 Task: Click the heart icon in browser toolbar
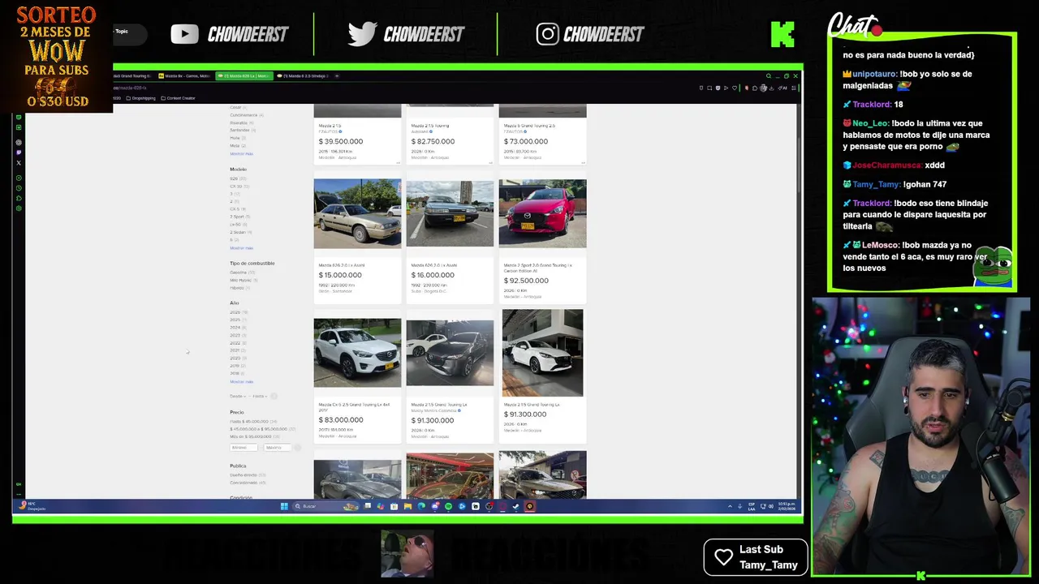pos(735,88)
